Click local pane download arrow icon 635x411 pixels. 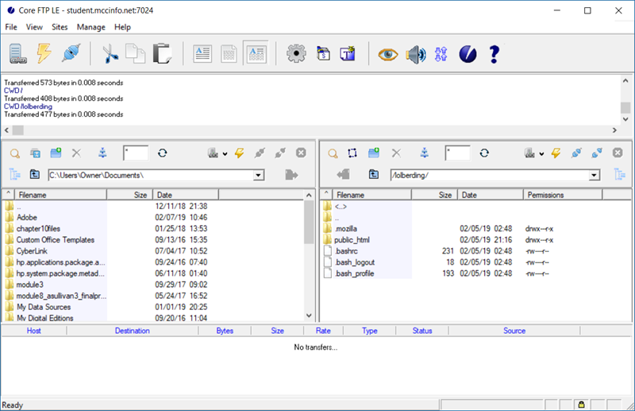click(x=102, y=153)
